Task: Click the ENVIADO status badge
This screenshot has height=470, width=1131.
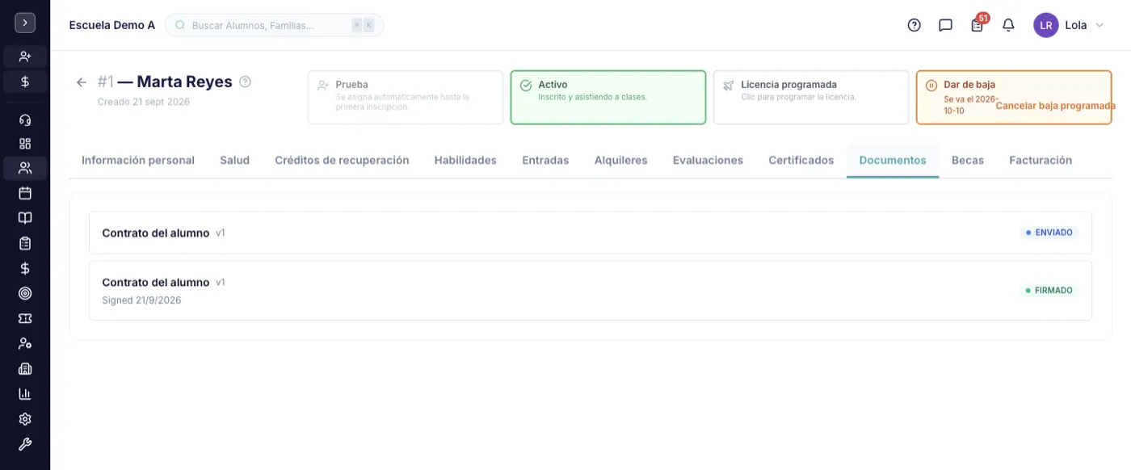Action: [1049, 233]
